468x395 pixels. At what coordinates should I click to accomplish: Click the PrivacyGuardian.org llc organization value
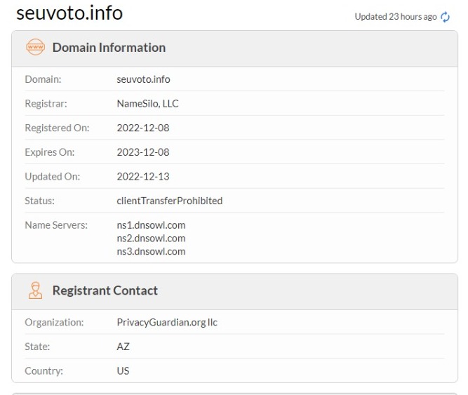tap(167, 323)
